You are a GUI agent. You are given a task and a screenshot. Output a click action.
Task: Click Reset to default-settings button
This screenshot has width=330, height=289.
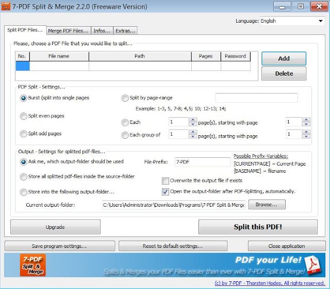pos(173,246)
